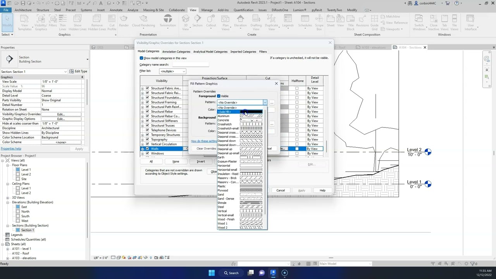Uncheck Windows category visibility checkbox
Viewport: 496px width, 279px height.
[x=147, y=153]
